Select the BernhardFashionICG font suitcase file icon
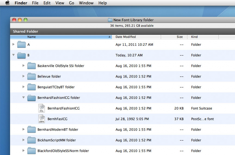 point(41,108)
